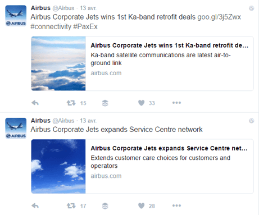This screenshot has width=259, height=215.
Task: Open the @Airbus handle on the second tweet
Action: point(63,121)
